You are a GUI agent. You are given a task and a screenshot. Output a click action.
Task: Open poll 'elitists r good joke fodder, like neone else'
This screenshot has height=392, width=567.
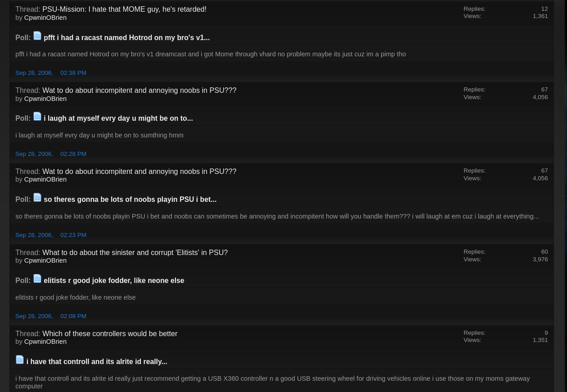[x=114, y=280]
